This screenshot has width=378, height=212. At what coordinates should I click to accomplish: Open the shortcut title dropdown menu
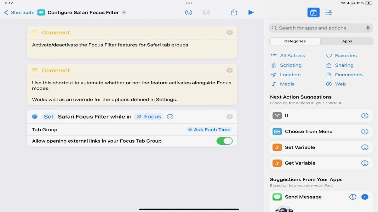[x=124, y=12]
